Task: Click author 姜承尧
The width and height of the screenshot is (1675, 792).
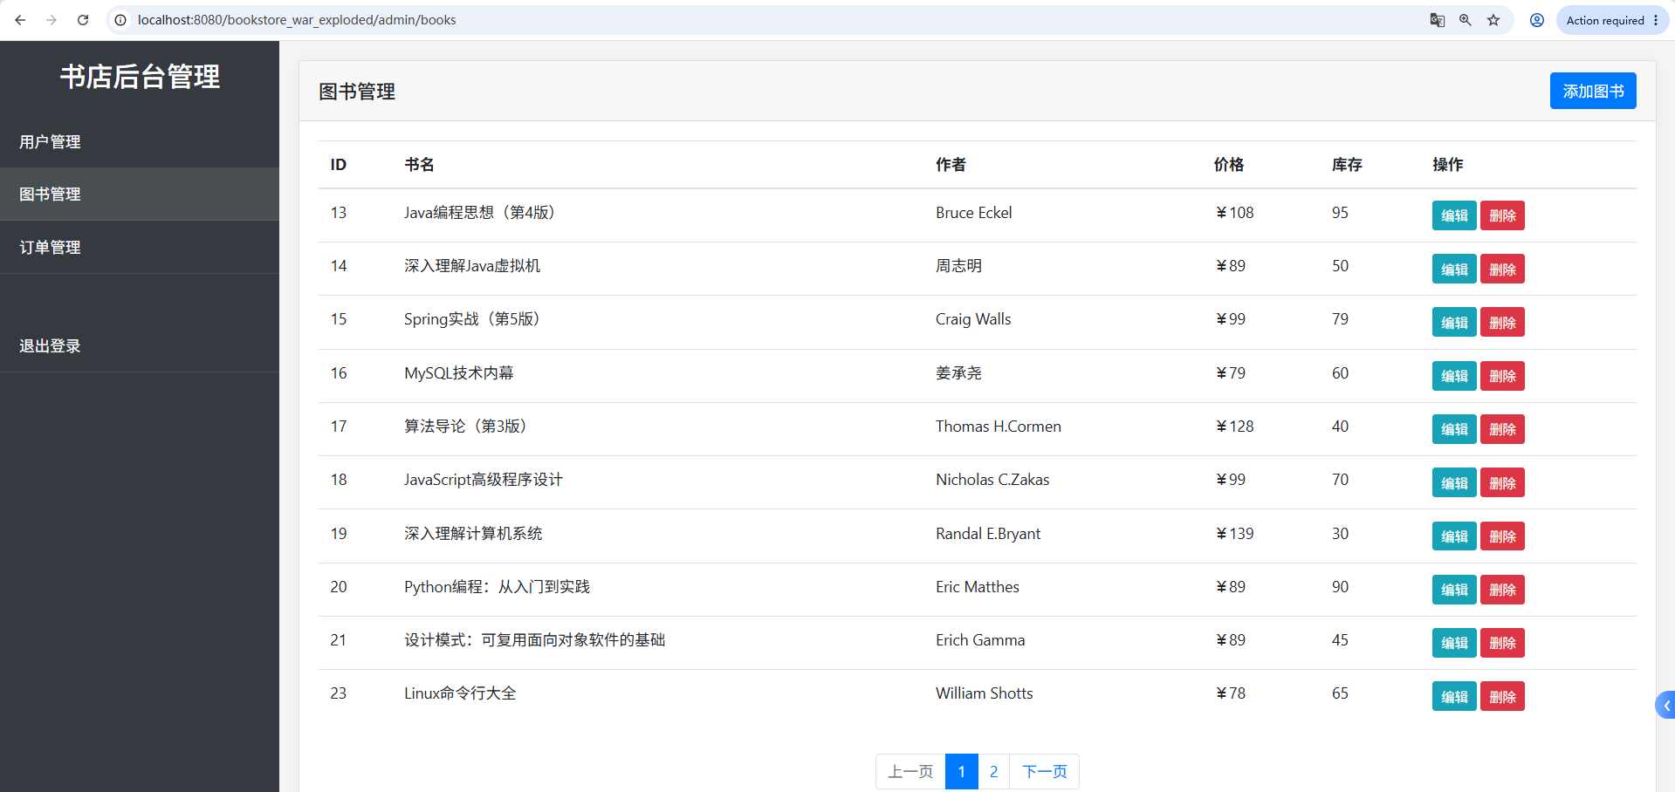Action: 958,373
